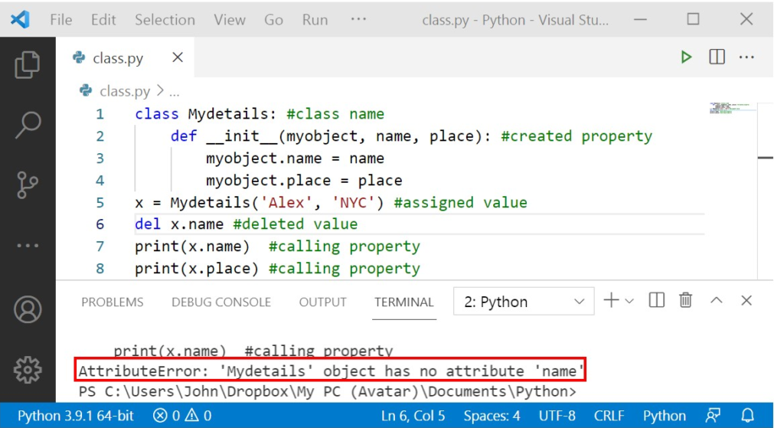Switch to the DEBUG CONSOLE tab

(221, 302)
